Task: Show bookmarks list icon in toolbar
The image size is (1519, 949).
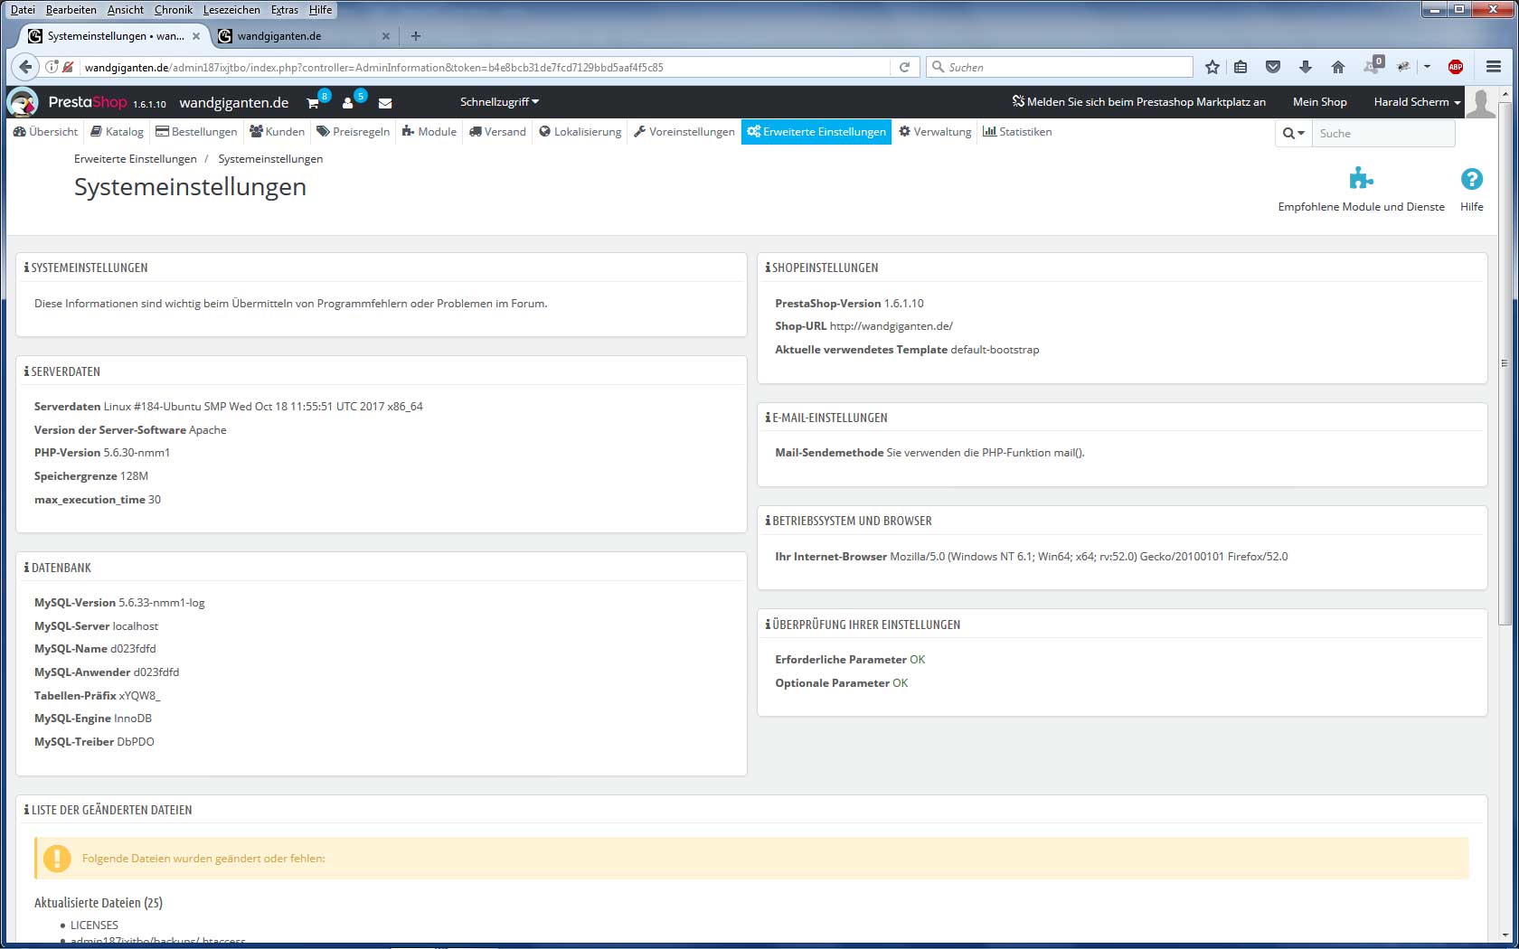Action: coord(1241,67)
